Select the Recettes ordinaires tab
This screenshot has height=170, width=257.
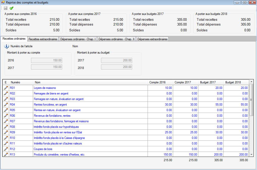14,39
